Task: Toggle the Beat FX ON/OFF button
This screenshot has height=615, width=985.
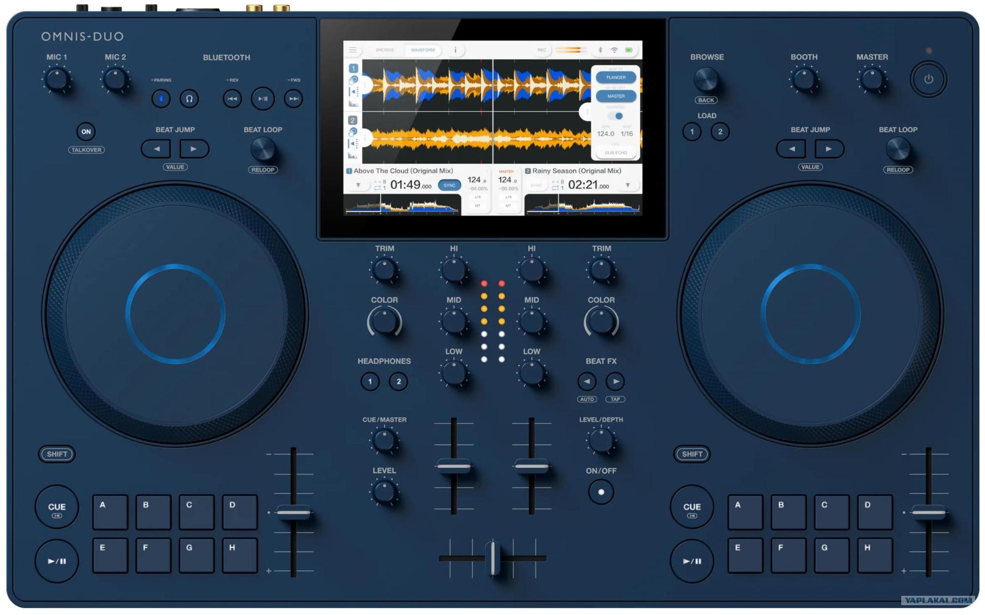Action: point(601,492)
